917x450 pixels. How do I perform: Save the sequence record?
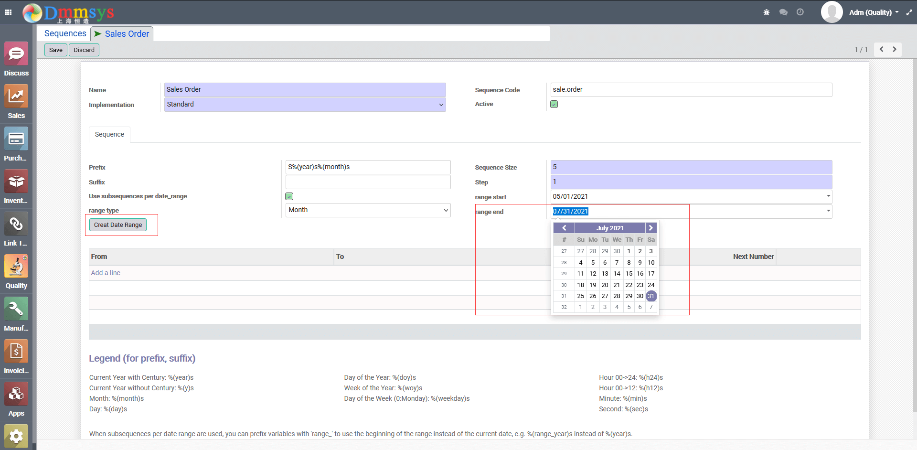click(56, 50)
